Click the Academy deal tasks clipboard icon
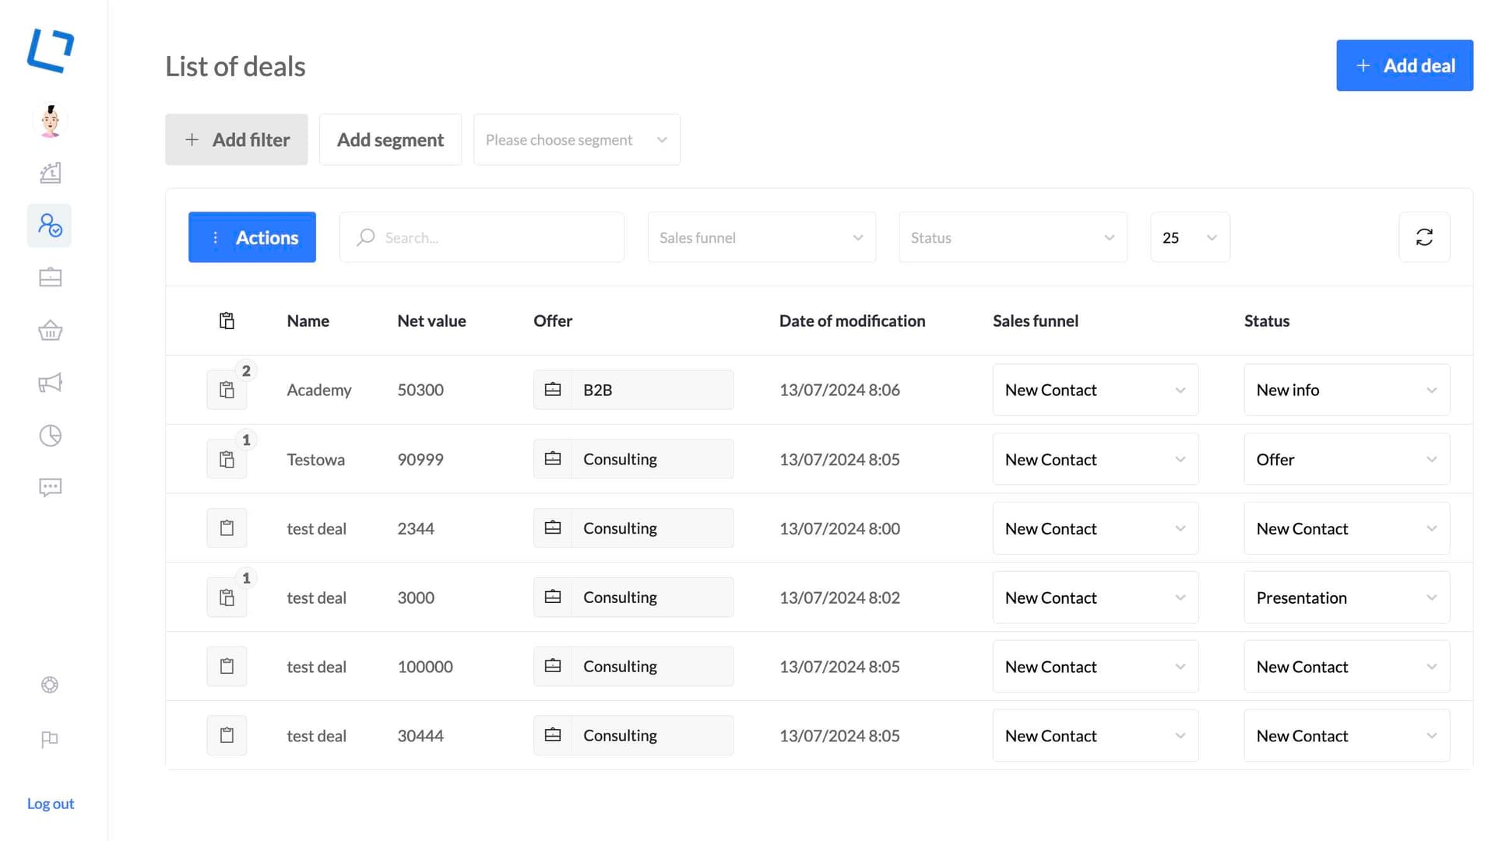The height and width of the screenshot is (841, 1495). [227, 390]
